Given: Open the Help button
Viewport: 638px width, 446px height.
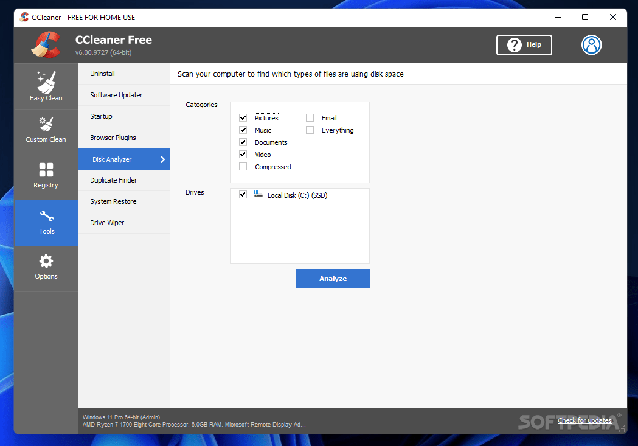Looking at the screenshot, I should tap(524, 44).
